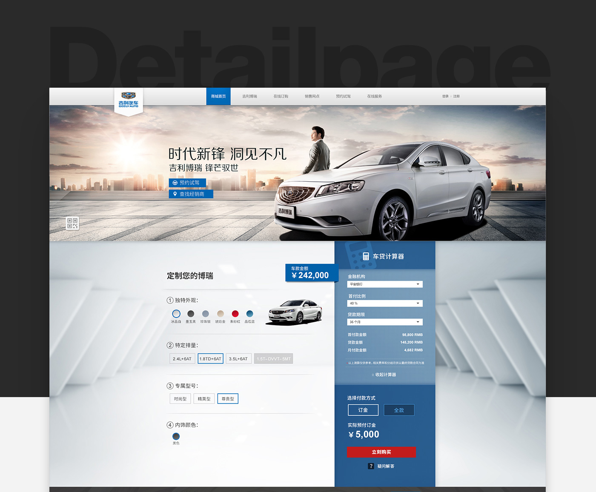Image resolution: width=596 pixels, height=492 pixels.
Task: Click the 145,200 RMB loan amount
Action: (412, 342)
